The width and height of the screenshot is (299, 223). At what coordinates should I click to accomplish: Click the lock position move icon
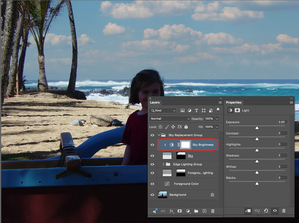[173, 127]
